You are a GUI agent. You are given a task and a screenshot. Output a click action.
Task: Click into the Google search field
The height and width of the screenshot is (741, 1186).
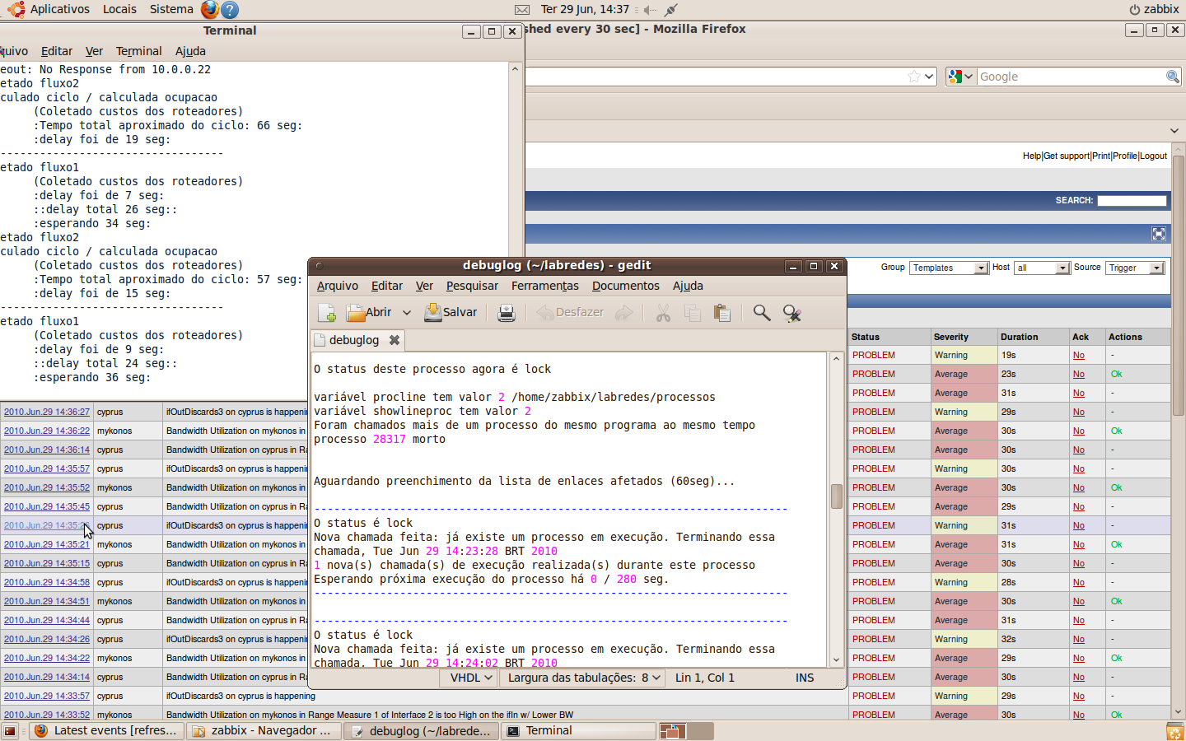tap(1070, 77)
